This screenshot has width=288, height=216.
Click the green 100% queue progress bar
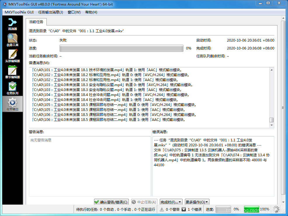pyautogui.click(x=251, y=209)
